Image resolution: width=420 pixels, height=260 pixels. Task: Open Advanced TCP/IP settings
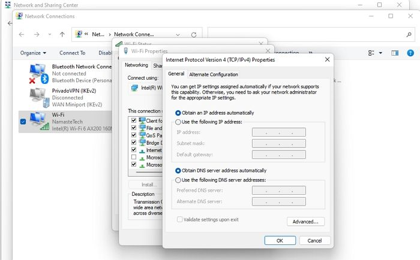click(305, 222)
